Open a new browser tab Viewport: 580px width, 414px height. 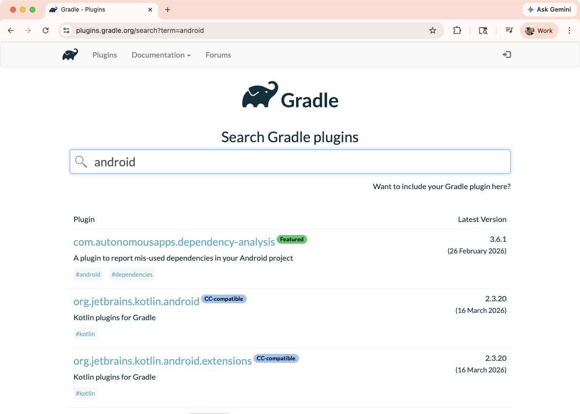click(x=168, y=10)
